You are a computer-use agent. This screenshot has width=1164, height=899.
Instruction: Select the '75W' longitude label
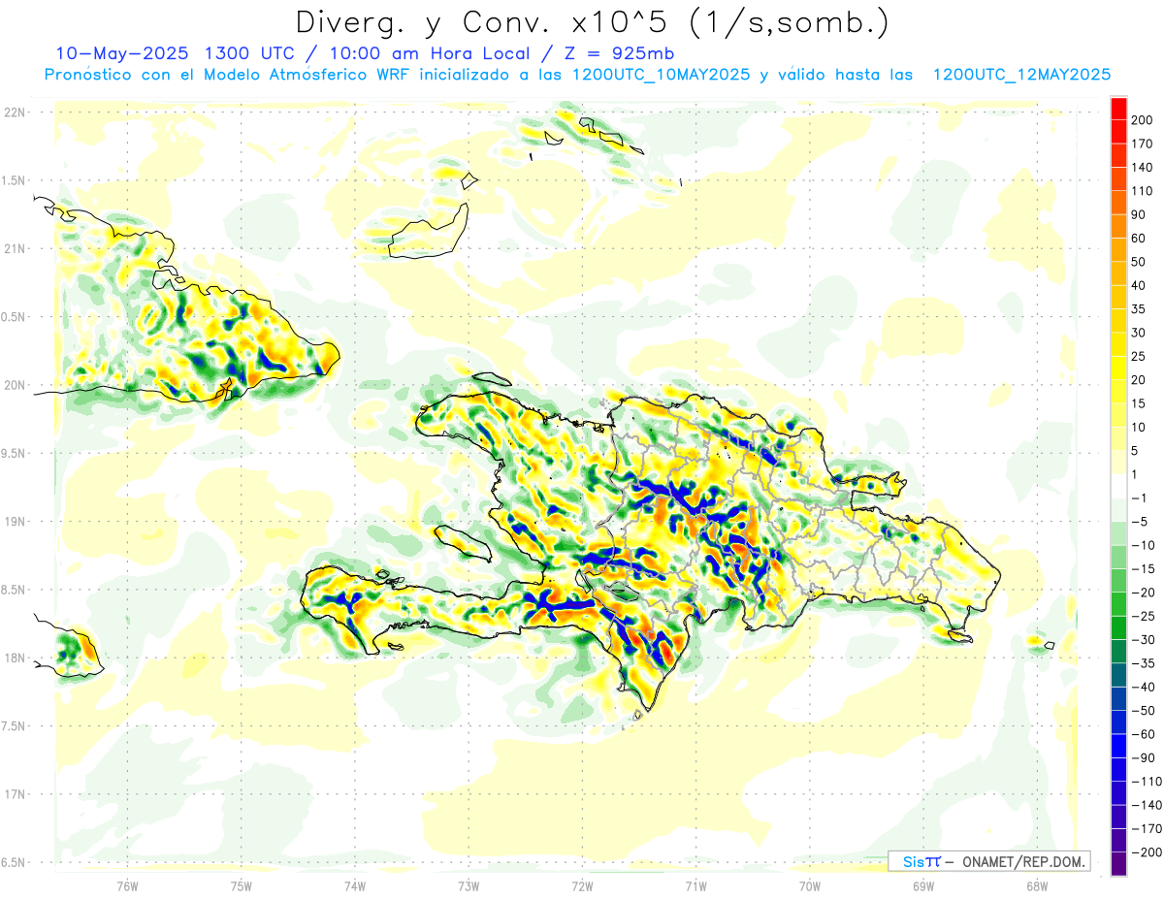tap(242, 886)
